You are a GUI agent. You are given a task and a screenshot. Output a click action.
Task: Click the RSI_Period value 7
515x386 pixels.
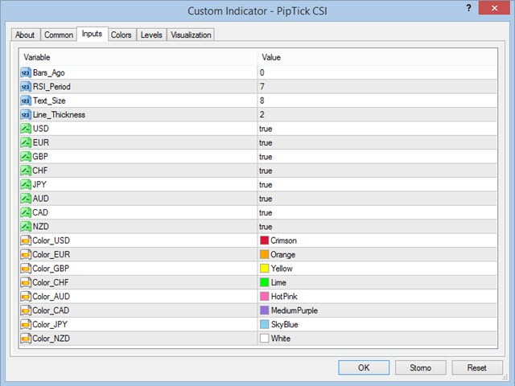[262, 87]
